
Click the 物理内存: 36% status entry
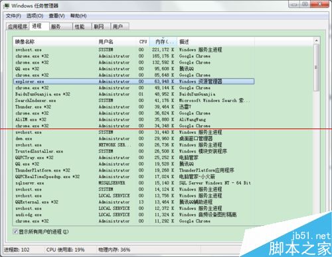tap(114, 250)
